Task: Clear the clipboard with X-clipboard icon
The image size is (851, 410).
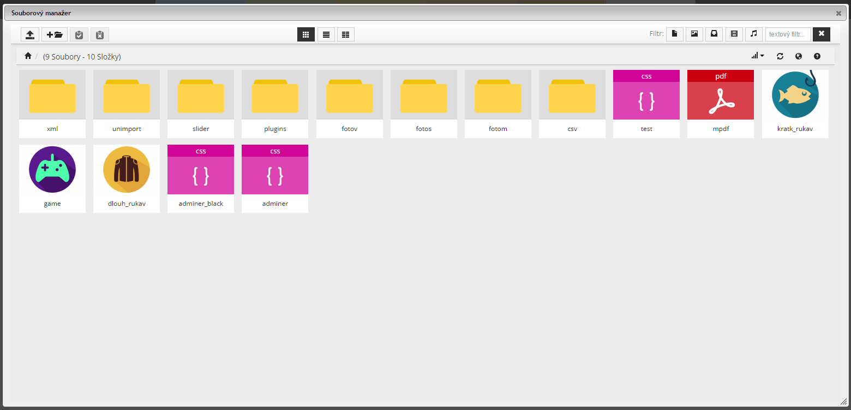Action: [x=100, y=34]
